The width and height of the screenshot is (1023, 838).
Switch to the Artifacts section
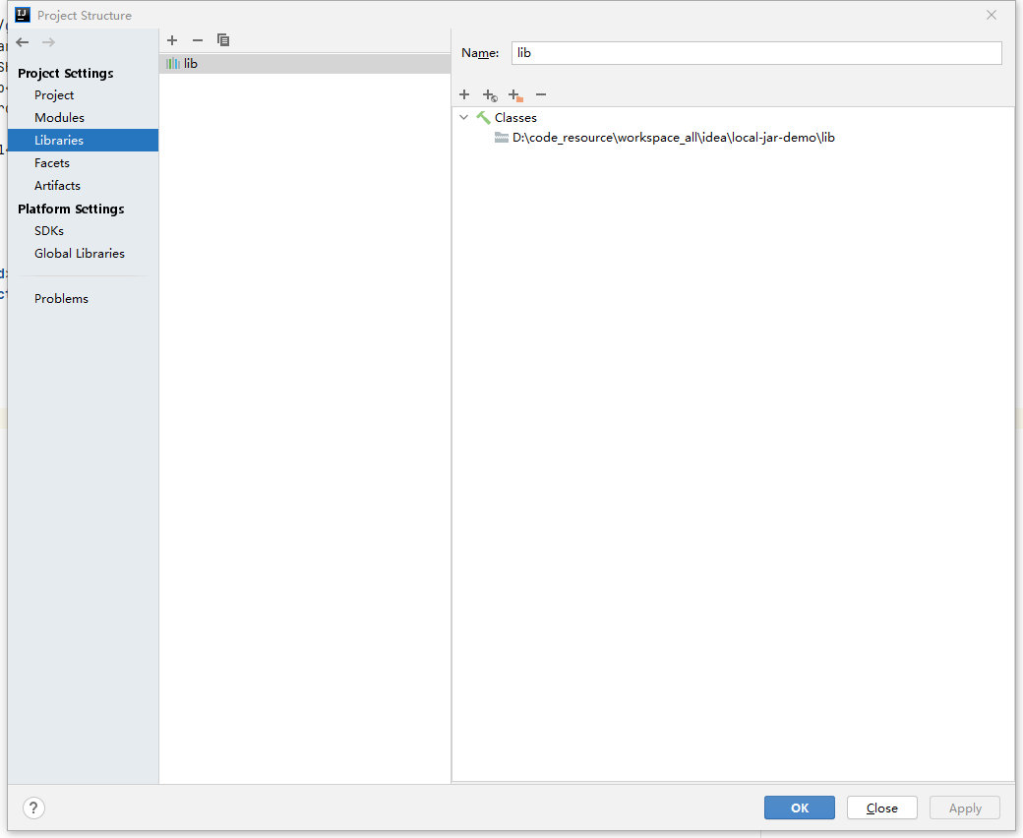pos(57,185)
